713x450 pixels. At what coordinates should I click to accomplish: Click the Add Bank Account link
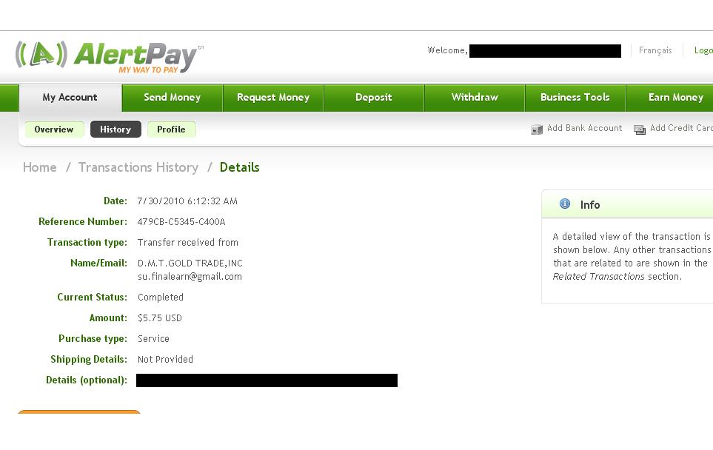[x=584, y=128]
